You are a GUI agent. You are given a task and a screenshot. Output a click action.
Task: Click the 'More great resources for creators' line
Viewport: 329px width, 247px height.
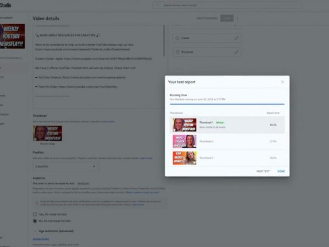point(67,35)
